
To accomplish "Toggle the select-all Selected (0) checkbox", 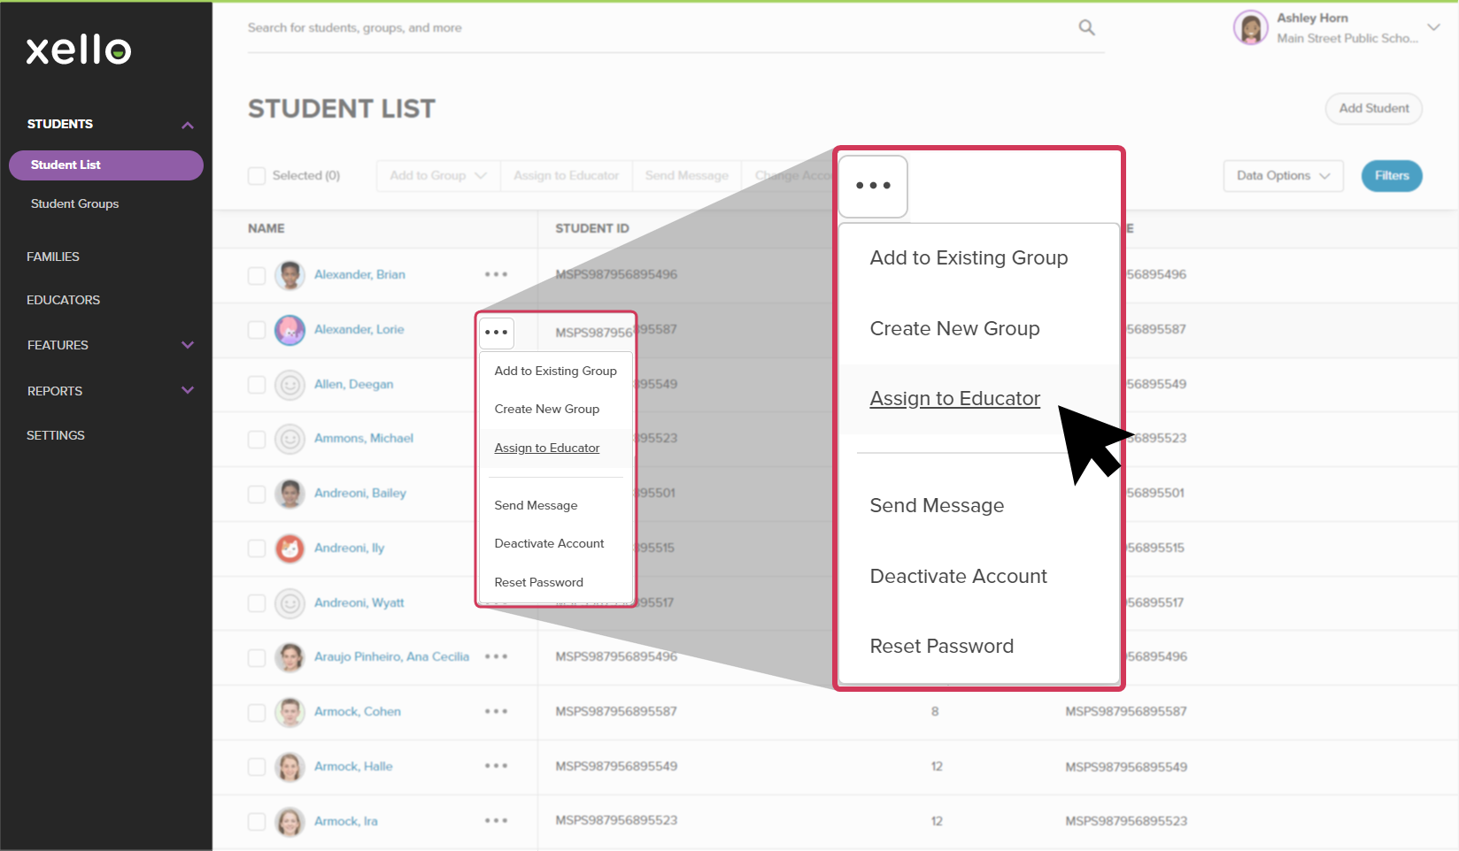I will pos(257,176).
